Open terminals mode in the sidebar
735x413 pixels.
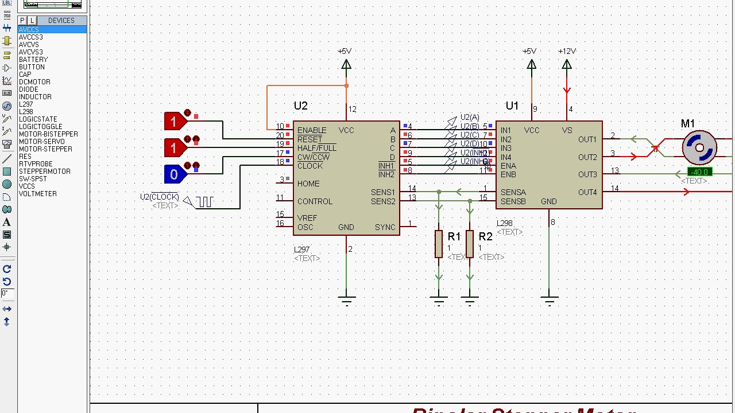(7, 55)
